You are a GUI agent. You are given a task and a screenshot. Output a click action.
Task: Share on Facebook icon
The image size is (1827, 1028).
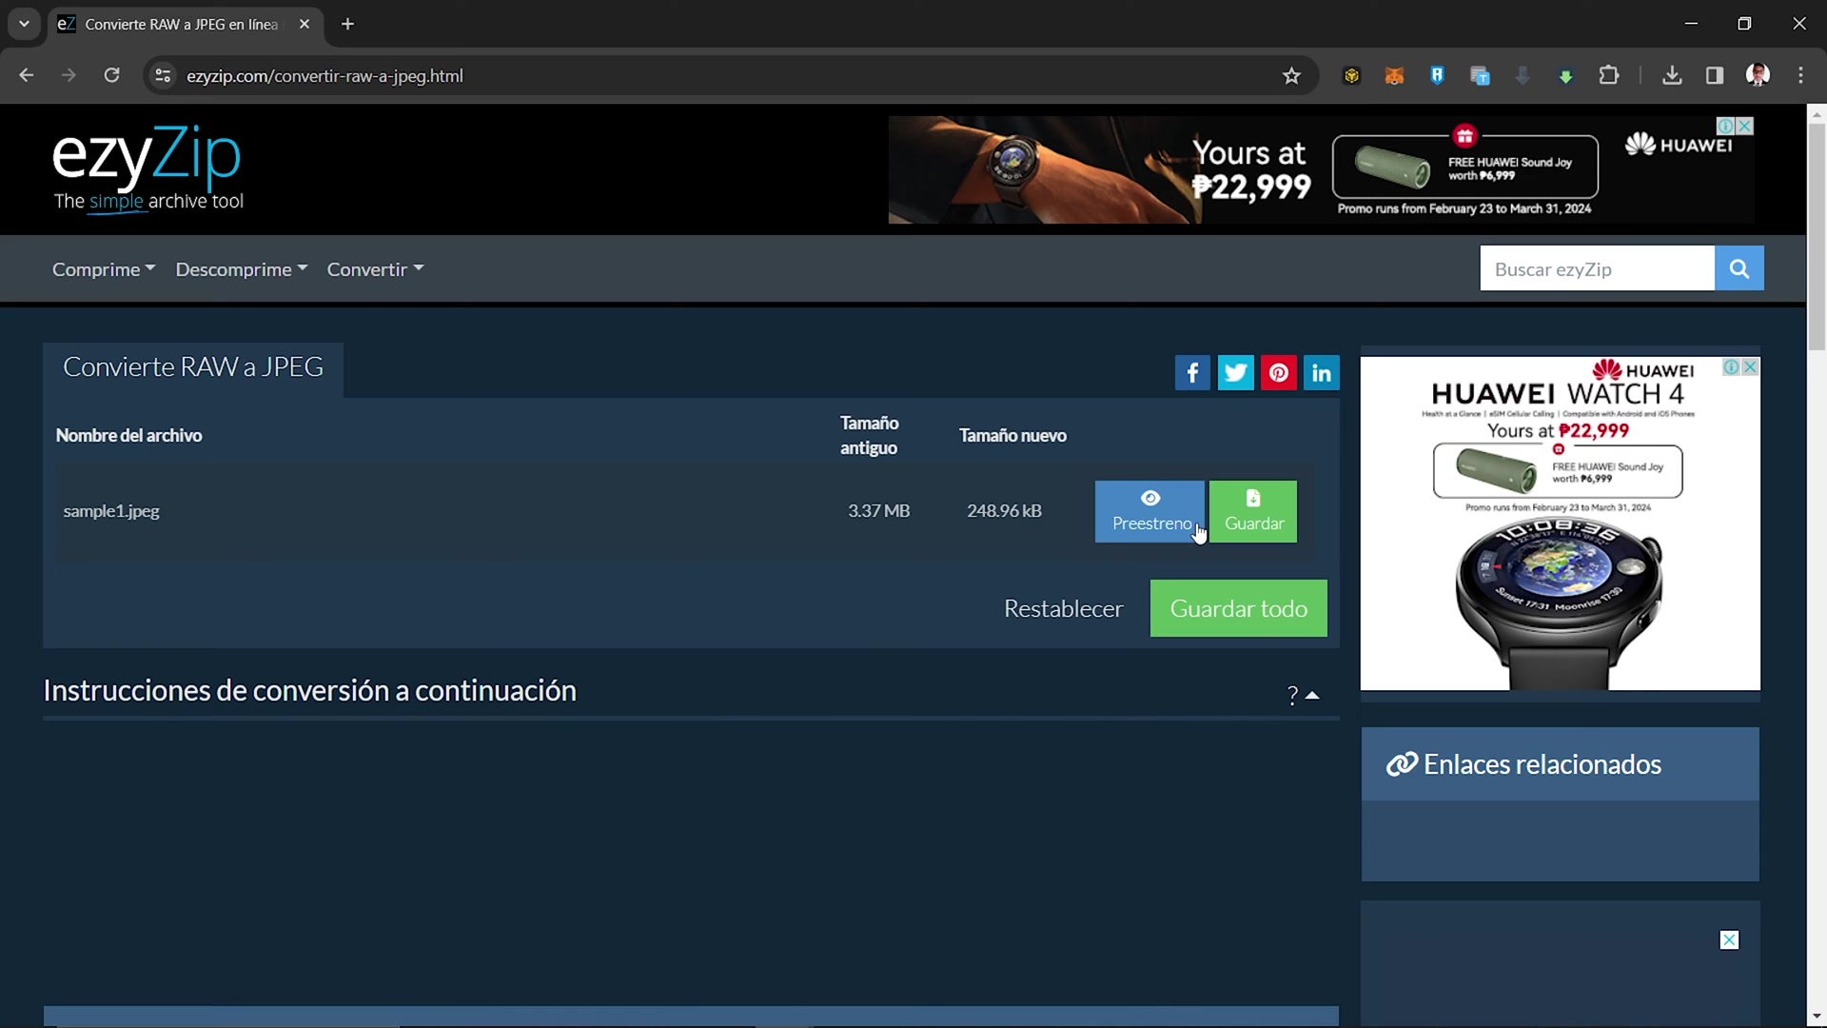click(x=1192, y=373)
